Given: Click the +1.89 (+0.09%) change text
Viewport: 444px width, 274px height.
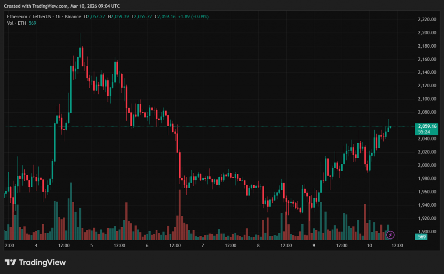Looking at the screenshot, I should coord(193,16).
